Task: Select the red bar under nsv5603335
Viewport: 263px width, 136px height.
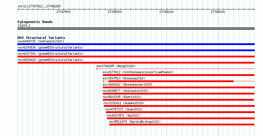Action: 178,100
